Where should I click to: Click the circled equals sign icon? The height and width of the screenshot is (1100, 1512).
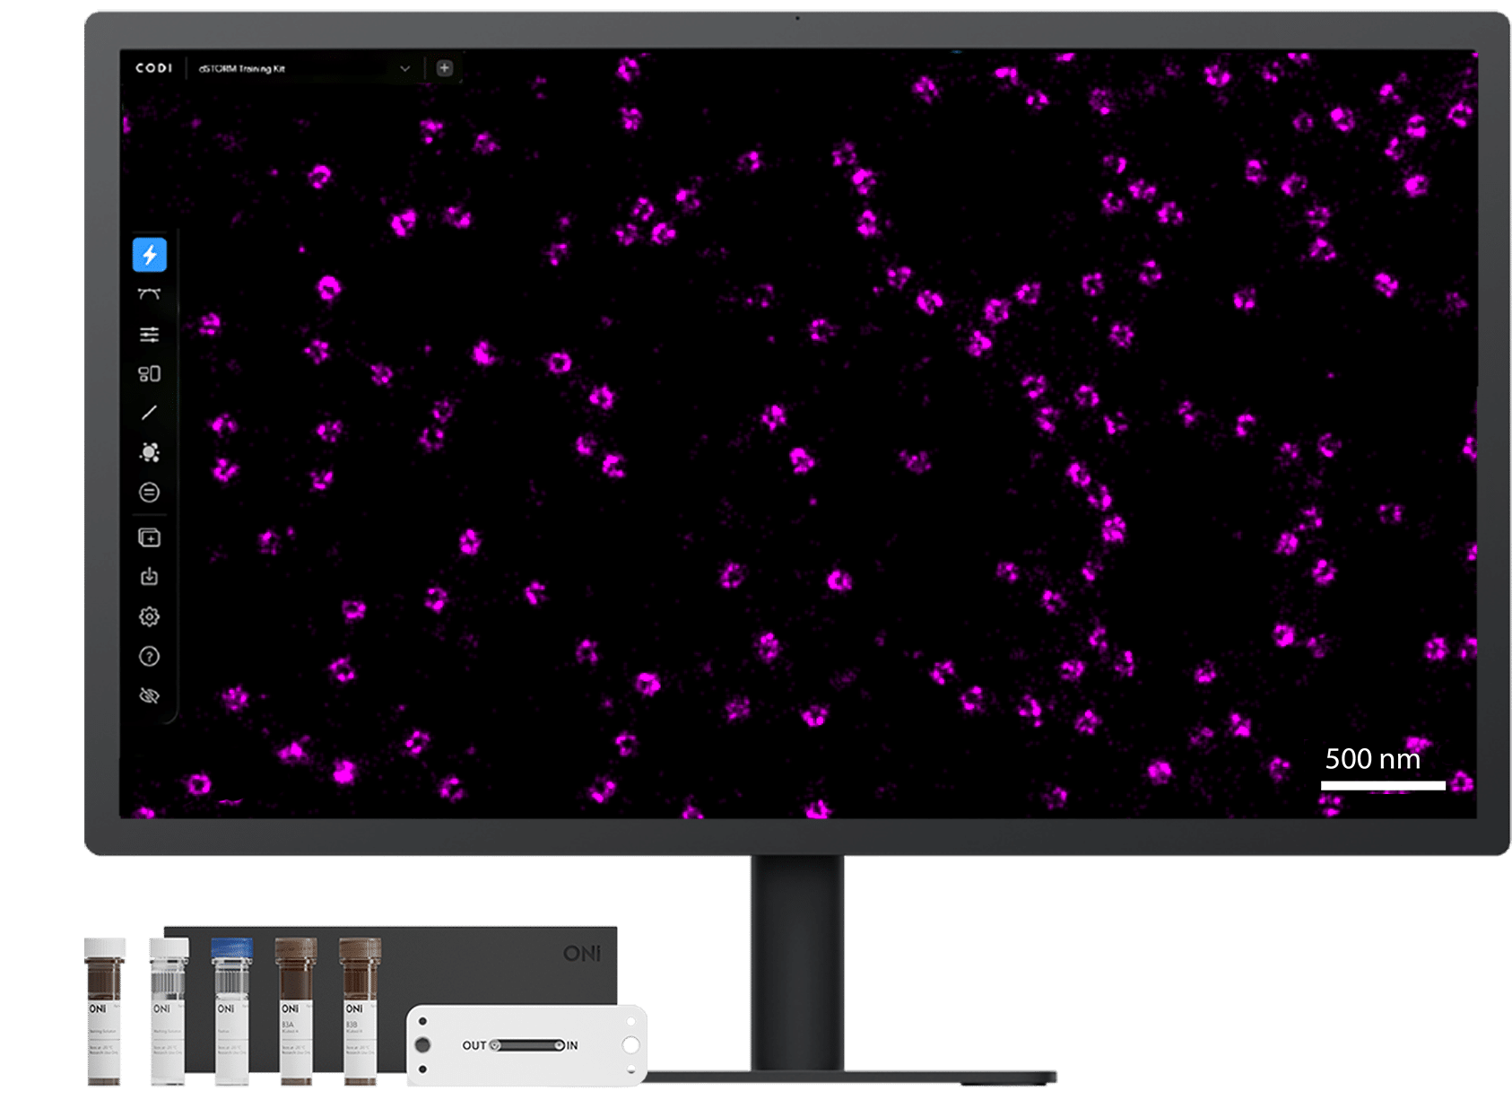(150, 493)
